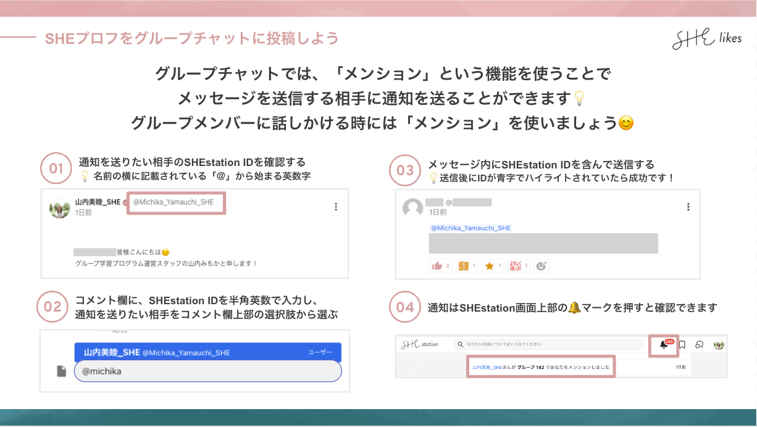The height and width of the screenshot is (427, 757).
Task: Click 1日前 timestamp under 山内美睦_SHE
Action: [83, 212]
